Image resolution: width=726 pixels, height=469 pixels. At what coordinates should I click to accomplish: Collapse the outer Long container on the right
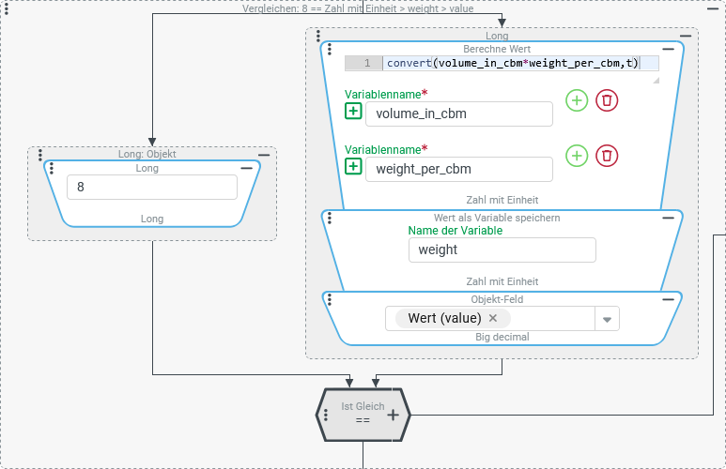(686, 36)
